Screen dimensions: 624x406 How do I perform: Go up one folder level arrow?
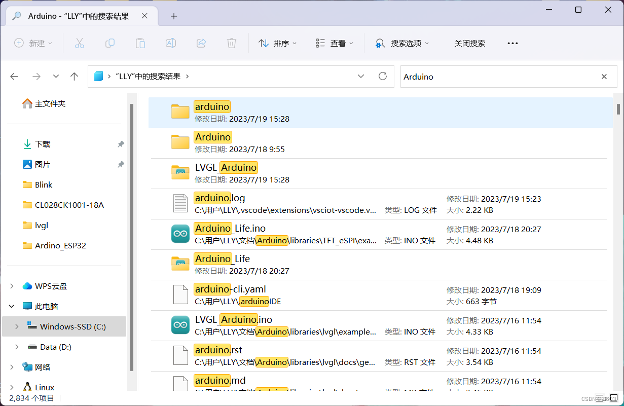[75, 77]
